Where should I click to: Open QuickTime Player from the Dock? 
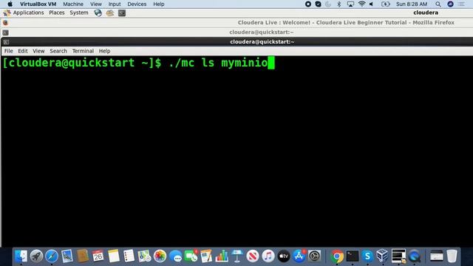(415, 256)
